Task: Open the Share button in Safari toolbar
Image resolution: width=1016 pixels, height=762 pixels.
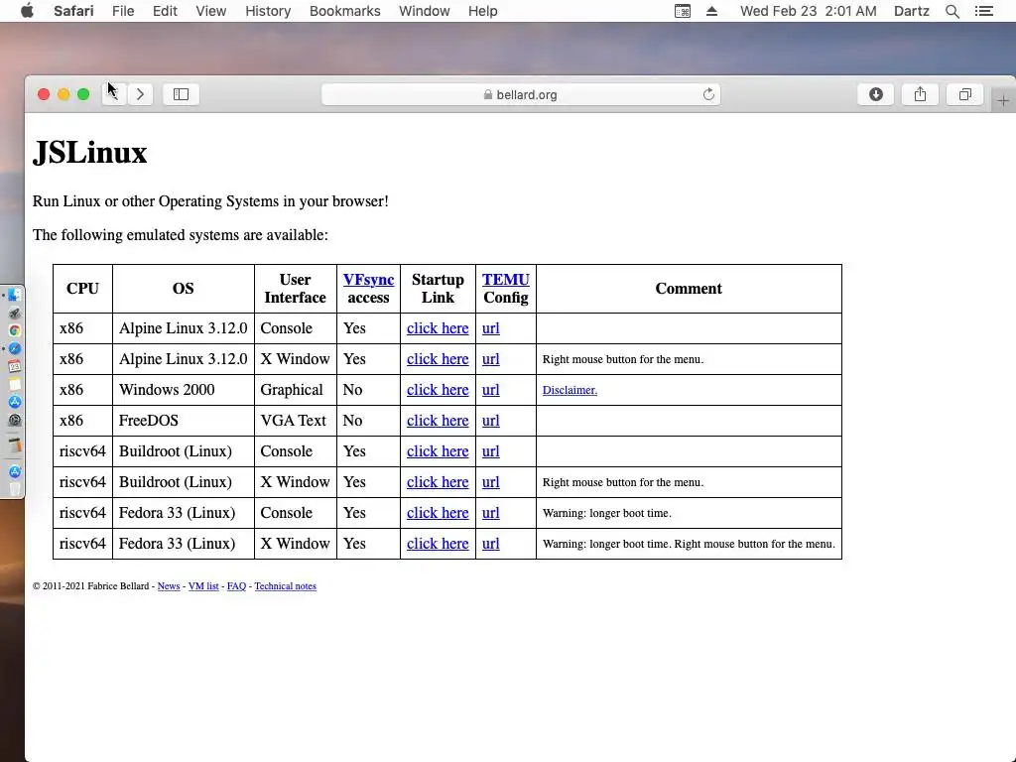Action: pos(920,94)
